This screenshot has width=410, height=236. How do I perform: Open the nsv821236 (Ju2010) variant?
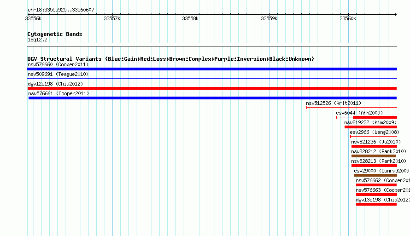tap(376, 142)
